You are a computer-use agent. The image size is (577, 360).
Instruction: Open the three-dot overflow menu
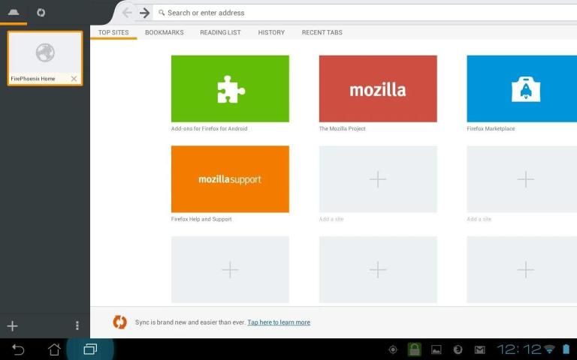(77, 325)
